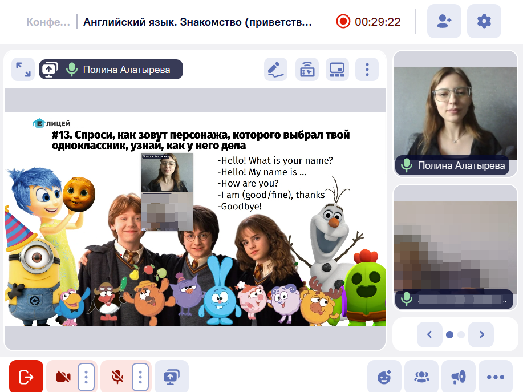Select Полина Алатырева's video tile
Viewport: 523px width, 392px height.
click(x=455, y=114)
